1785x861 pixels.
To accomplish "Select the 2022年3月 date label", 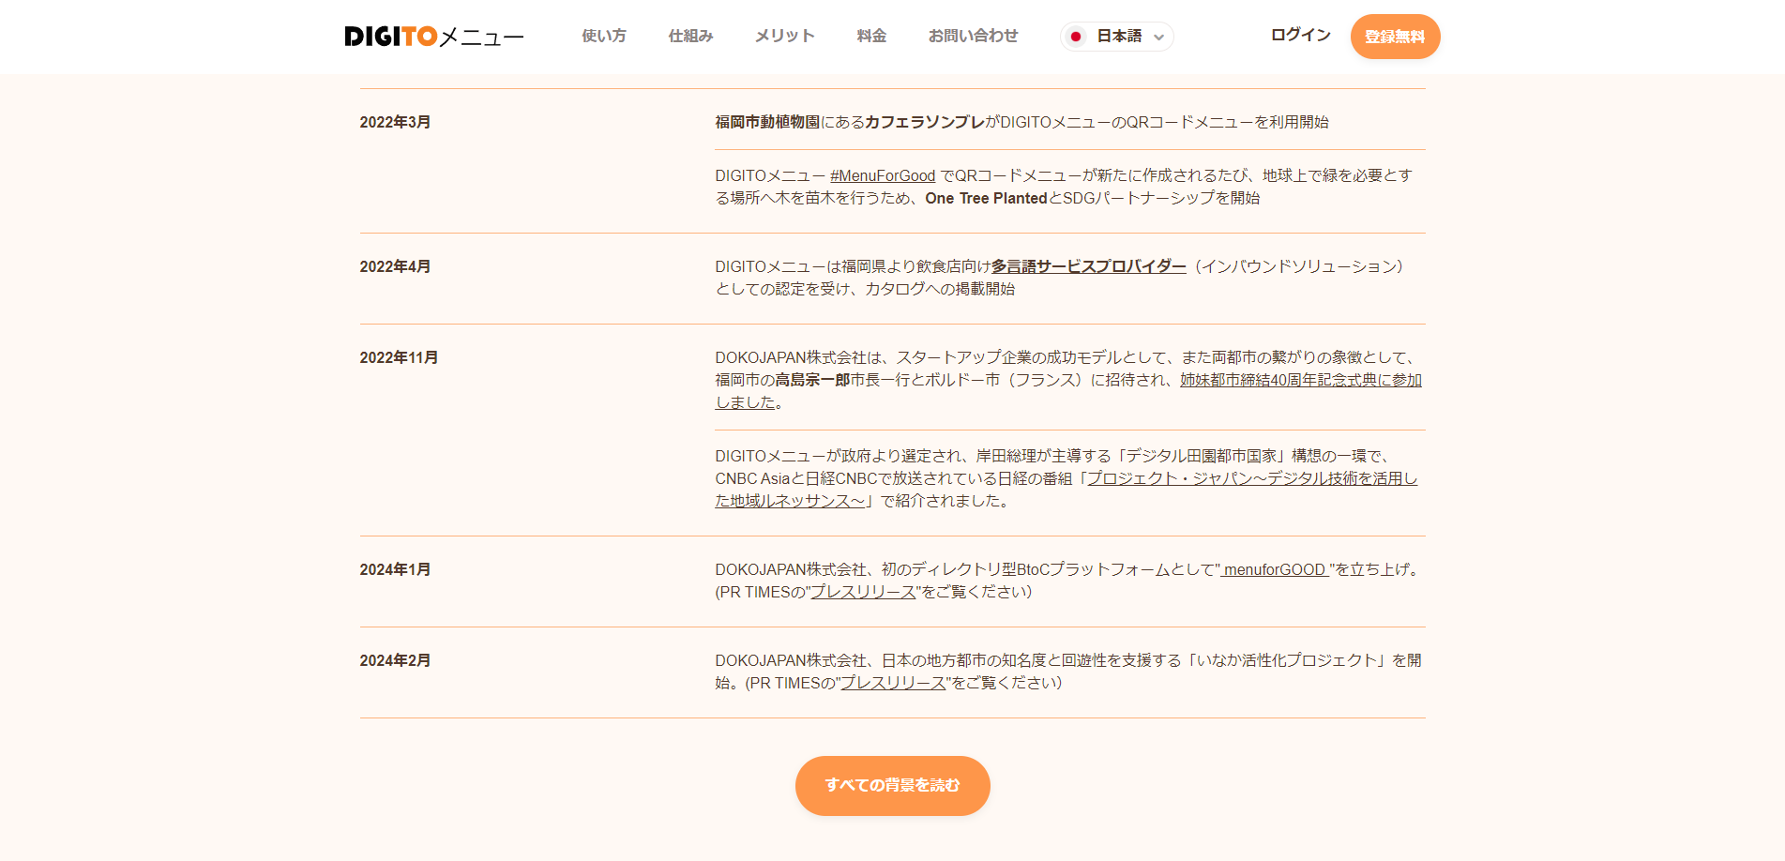I will [x=395, y=122].
